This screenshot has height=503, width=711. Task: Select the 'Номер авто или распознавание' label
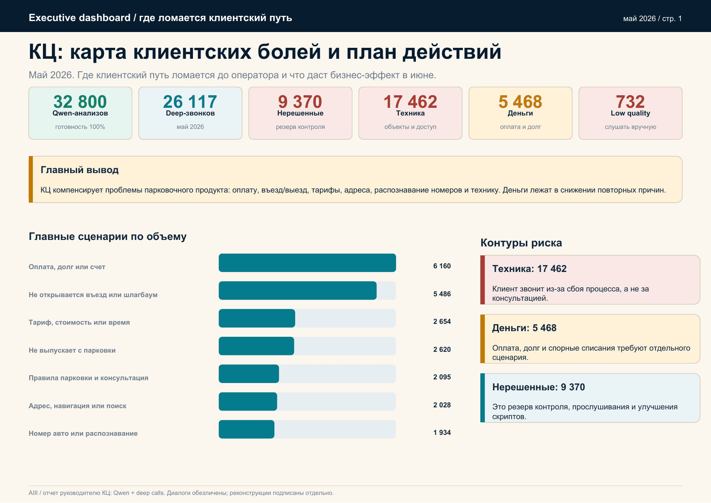(x=83, y=433)
